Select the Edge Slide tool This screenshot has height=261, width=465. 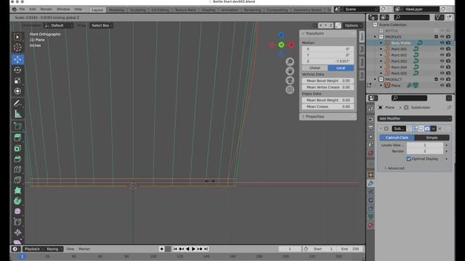click(17, 222)
